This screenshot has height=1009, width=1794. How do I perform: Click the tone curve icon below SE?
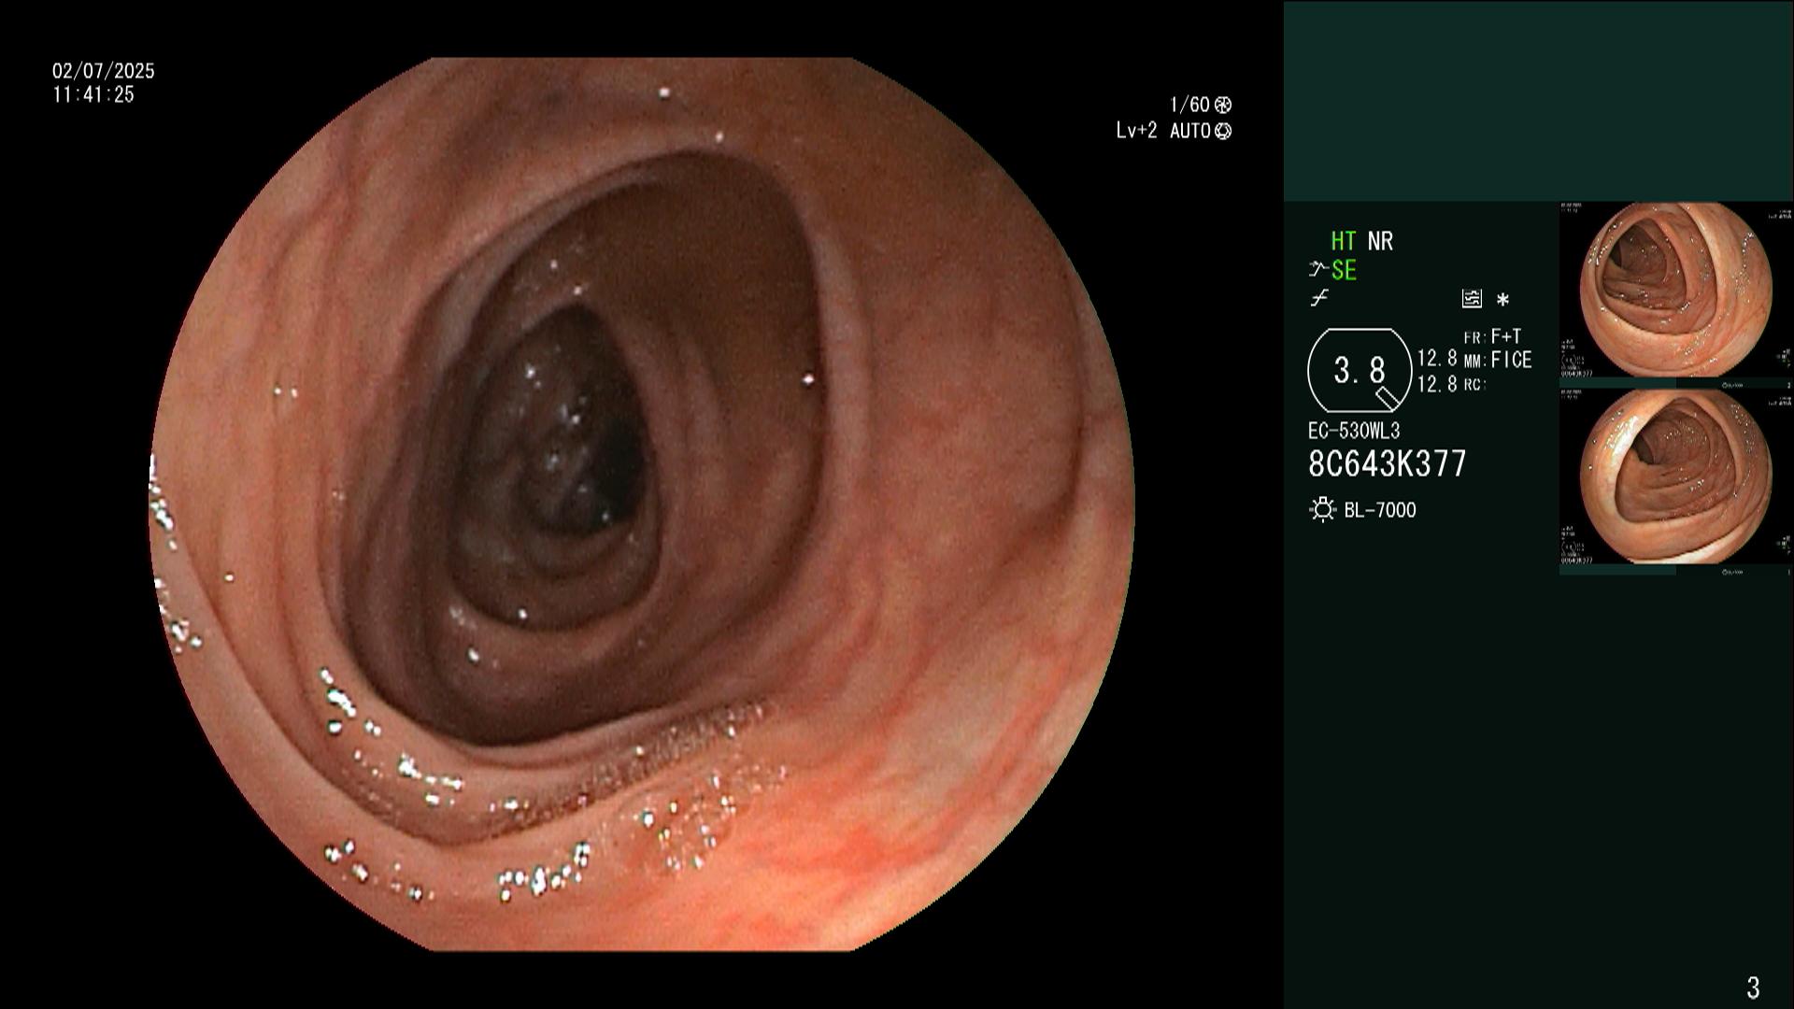(x=1318, y=299)
